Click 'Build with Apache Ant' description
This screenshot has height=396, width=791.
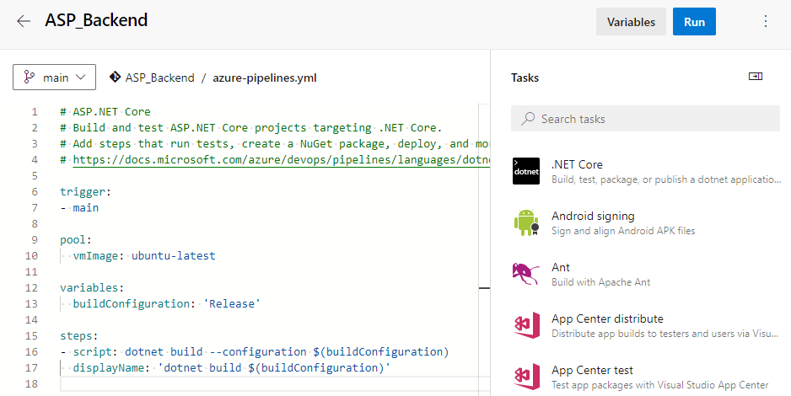[x=600, y=282]
